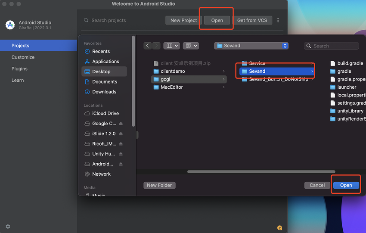Select the Ricoh_IM... drive

pos(100,144)
